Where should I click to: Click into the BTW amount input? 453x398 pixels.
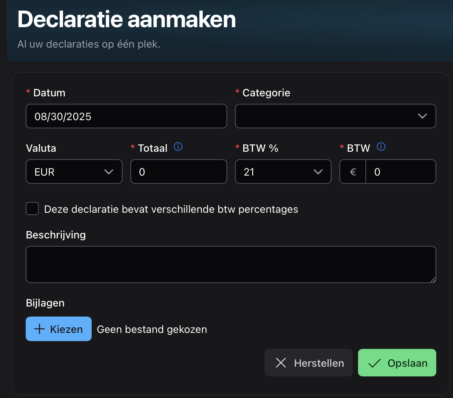coord(400,171)
